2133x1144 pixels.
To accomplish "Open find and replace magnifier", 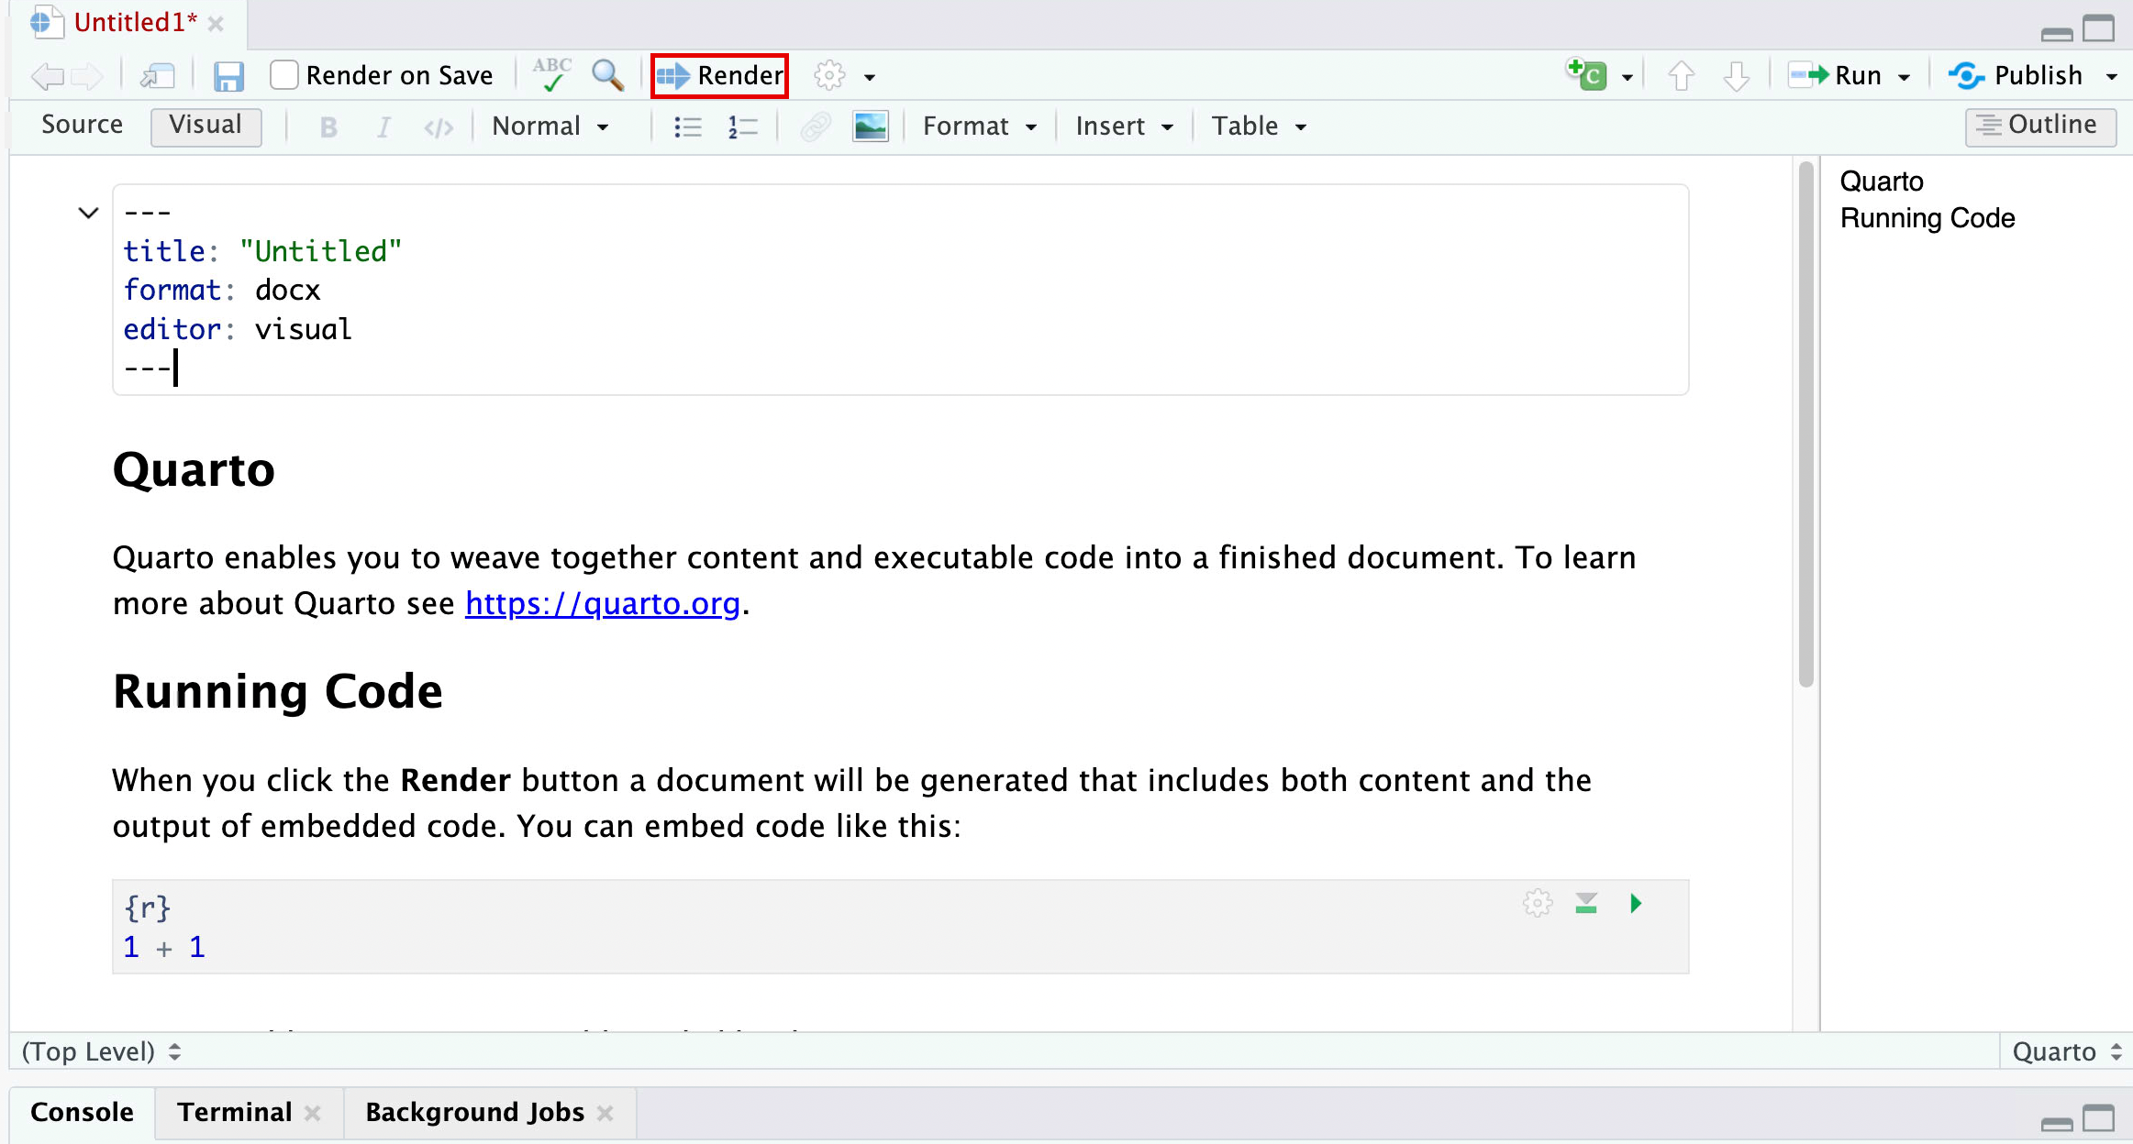I will 607,75.
